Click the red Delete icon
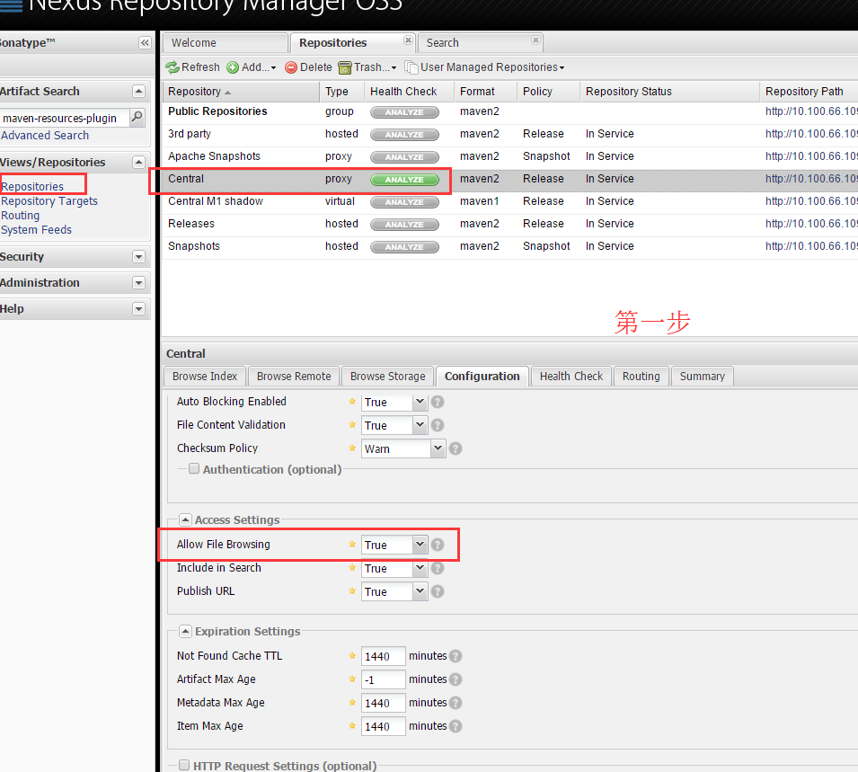Viewport: 858px width, 772px height. pos(291,67)
